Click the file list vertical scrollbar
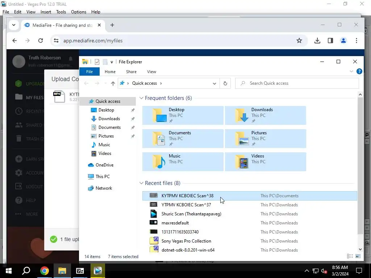This screenshot has height=278, width=371. coord(360,165)
